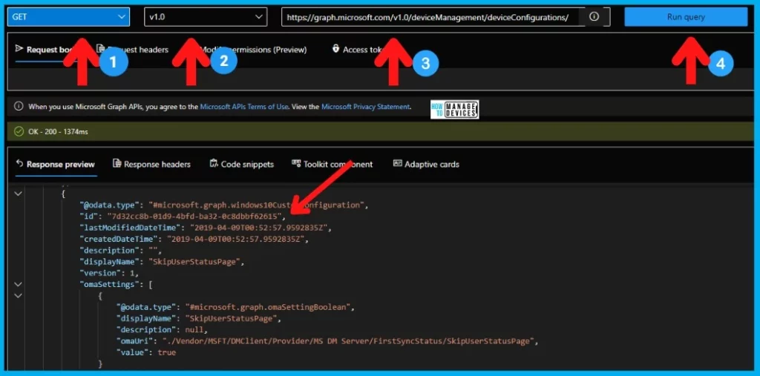The height and width of the screenshot is (376, 760).
Task: Click the top-level displayName "SkipUserStatusPage" value
Action: click(x=196, y=262)
